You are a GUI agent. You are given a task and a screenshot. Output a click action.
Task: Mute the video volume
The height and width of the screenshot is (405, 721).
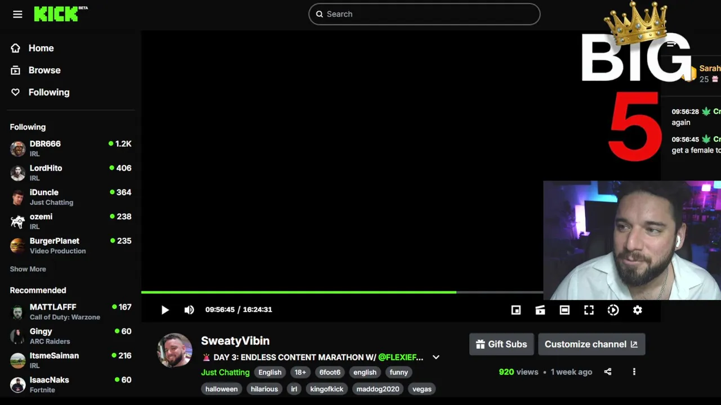189,310
